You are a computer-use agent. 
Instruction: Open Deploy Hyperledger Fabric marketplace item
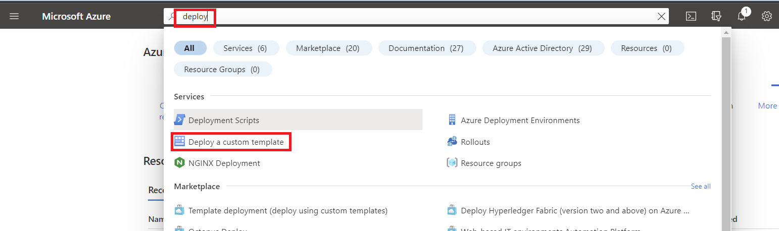575,210
